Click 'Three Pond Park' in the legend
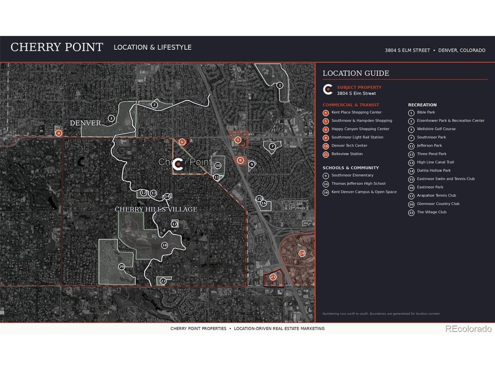Viewport: 495px width, 371px height. [432, 154]
